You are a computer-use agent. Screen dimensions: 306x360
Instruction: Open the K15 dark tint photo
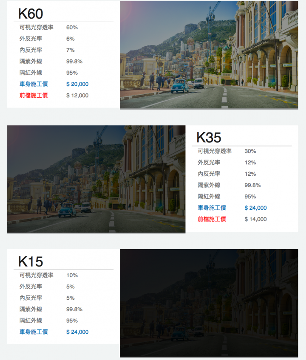209,303
